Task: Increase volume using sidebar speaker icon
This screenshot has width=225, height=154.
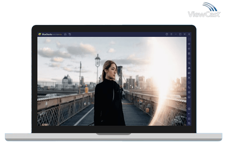Action: pyautogui.click(x=189, y=44)
